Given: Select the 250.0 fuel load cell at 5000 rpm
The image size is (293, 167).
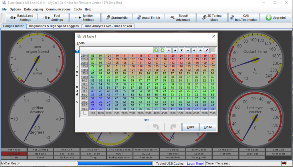Looking at the screenshot, I should click(x=172, y=56).
